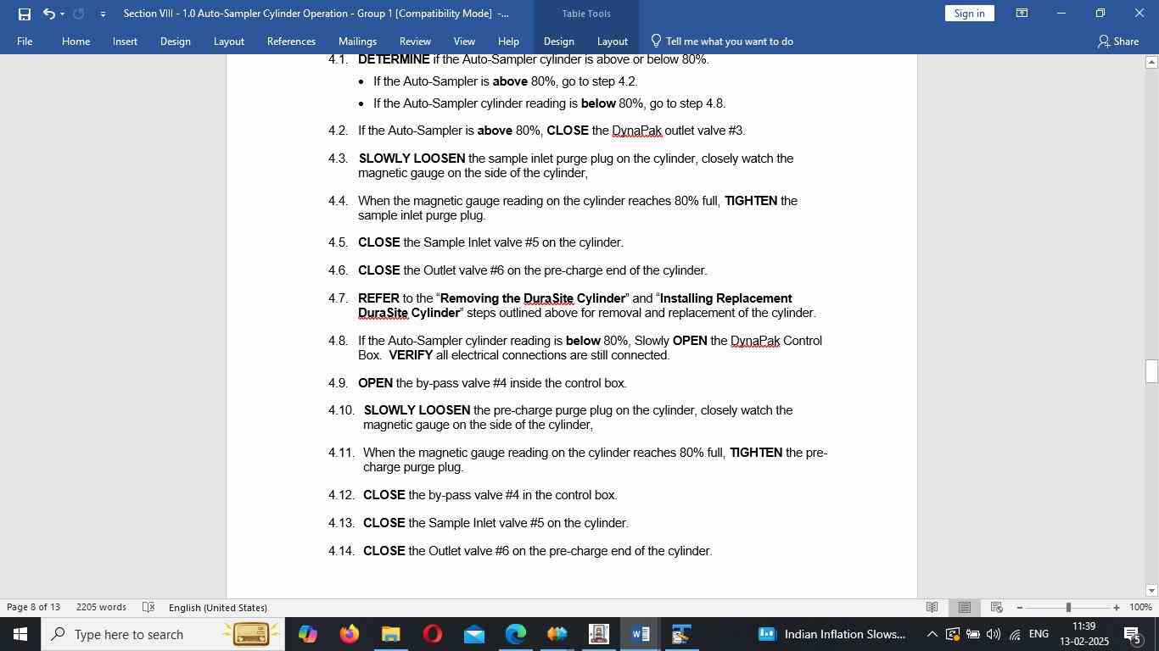Open word count showing 2205 words
The image size is (1159, 651).
pos(101,607)
